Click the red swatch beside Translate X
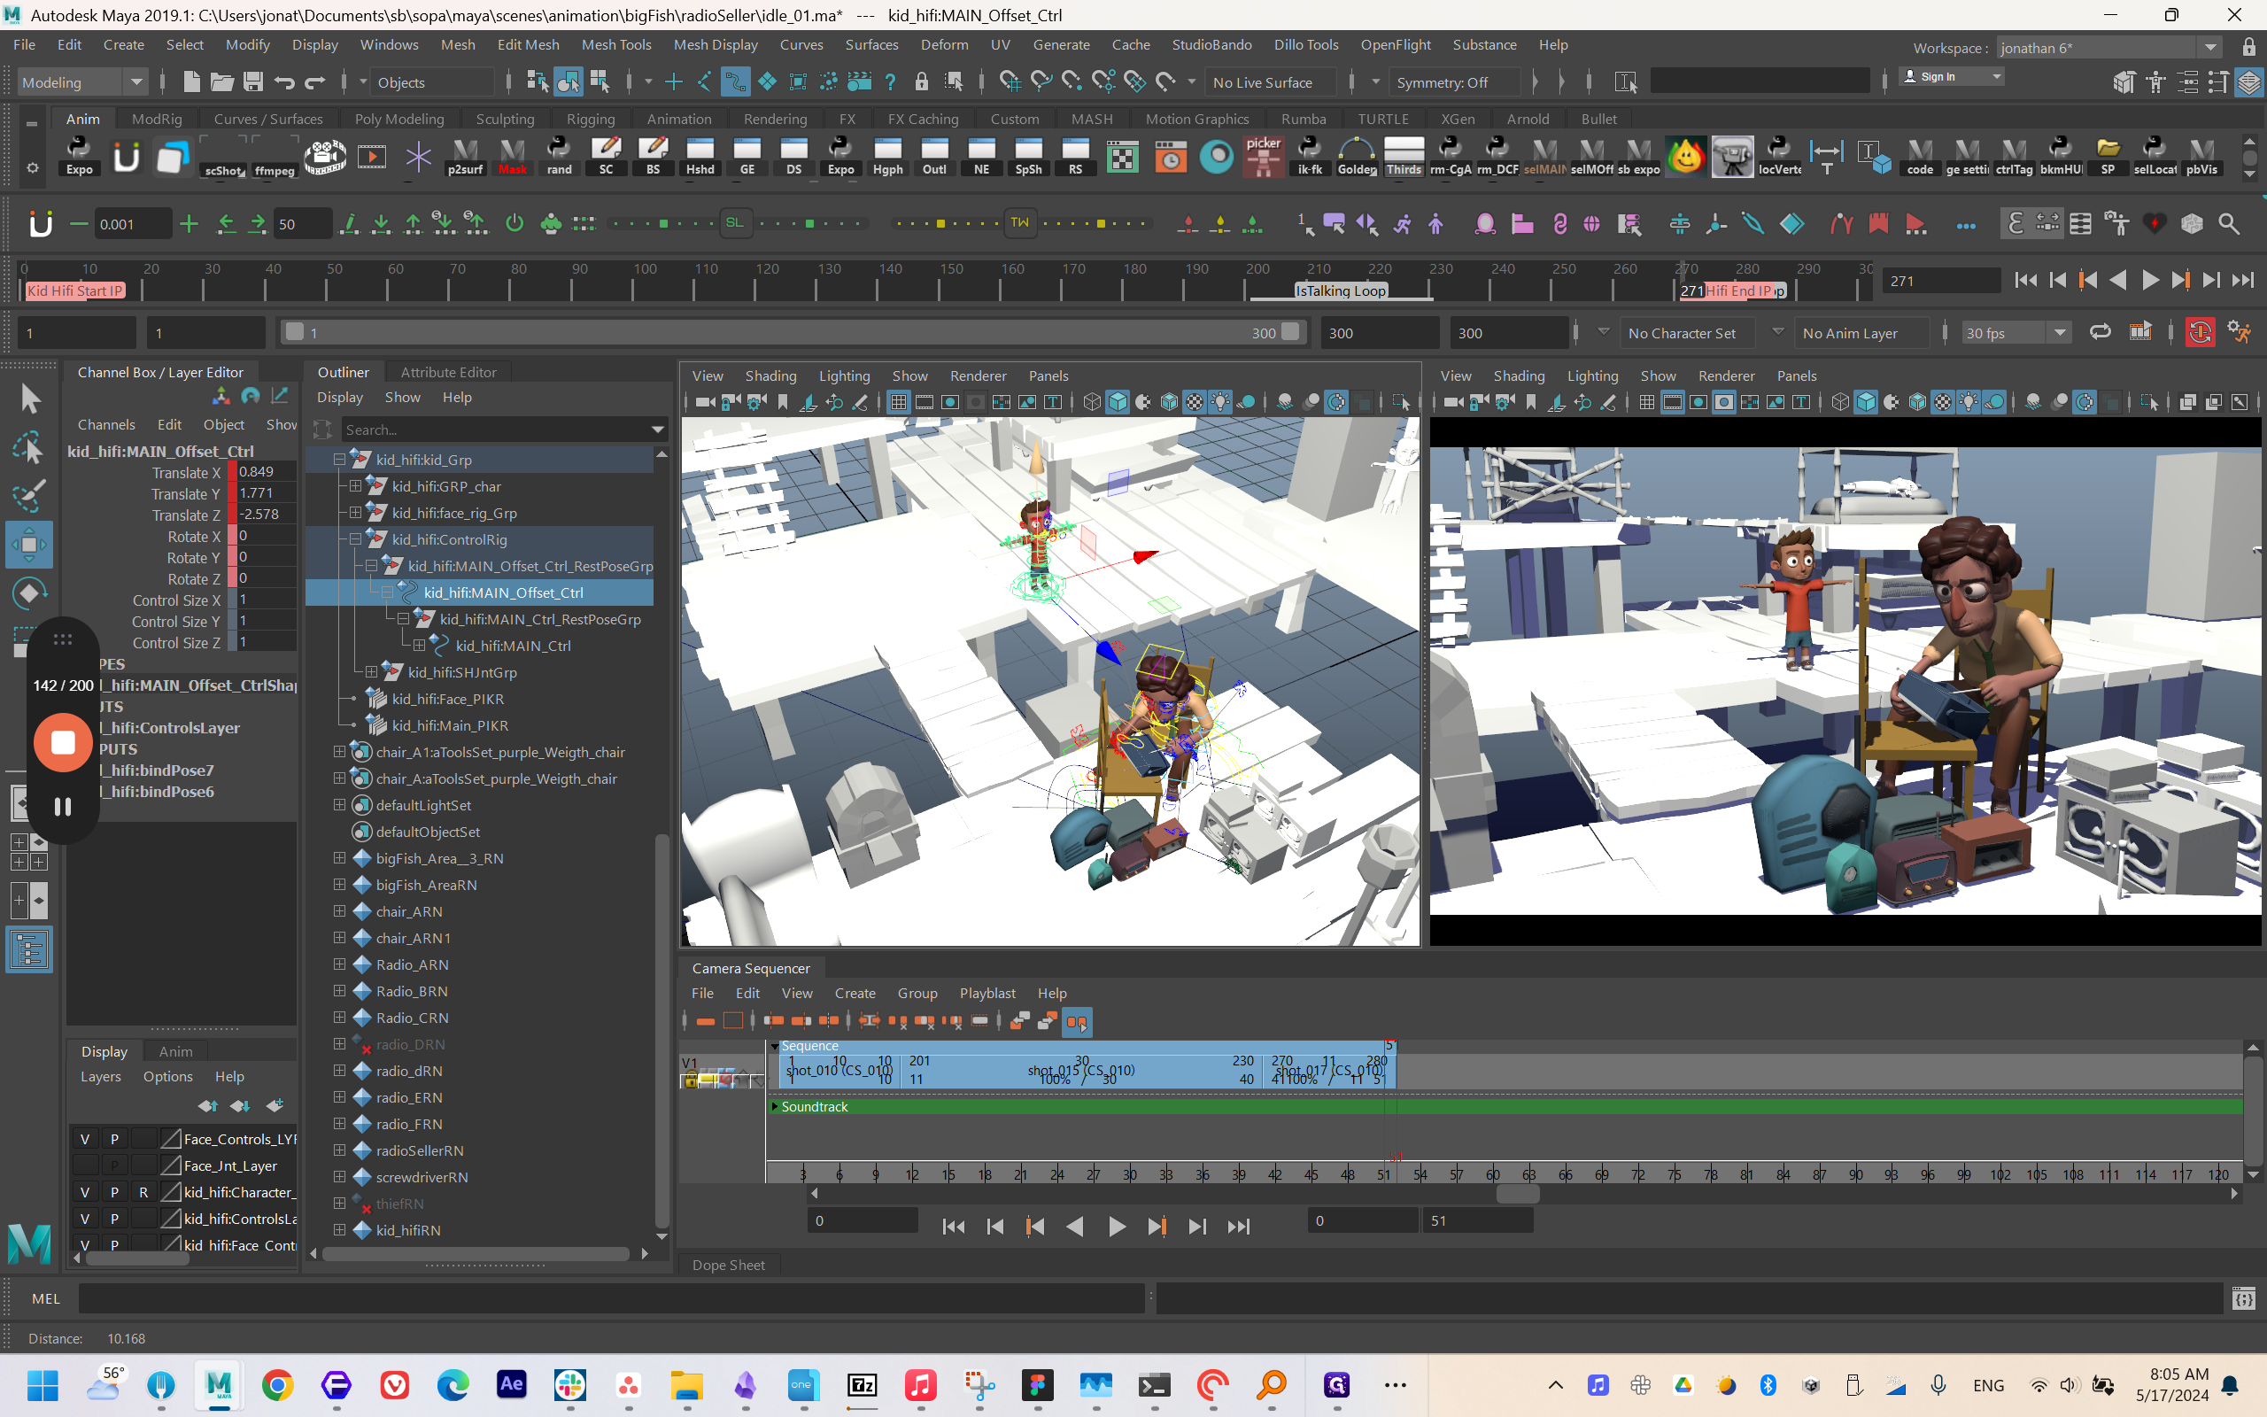2267x1417 pixels. point(231,472)
